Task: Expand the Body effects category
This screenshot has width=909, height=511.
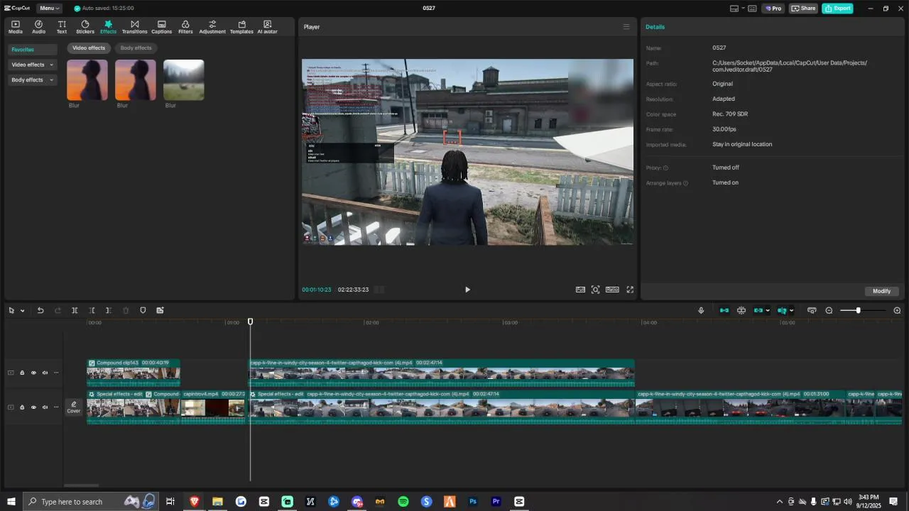Action: pyautogui.click(x=32, y=80)
